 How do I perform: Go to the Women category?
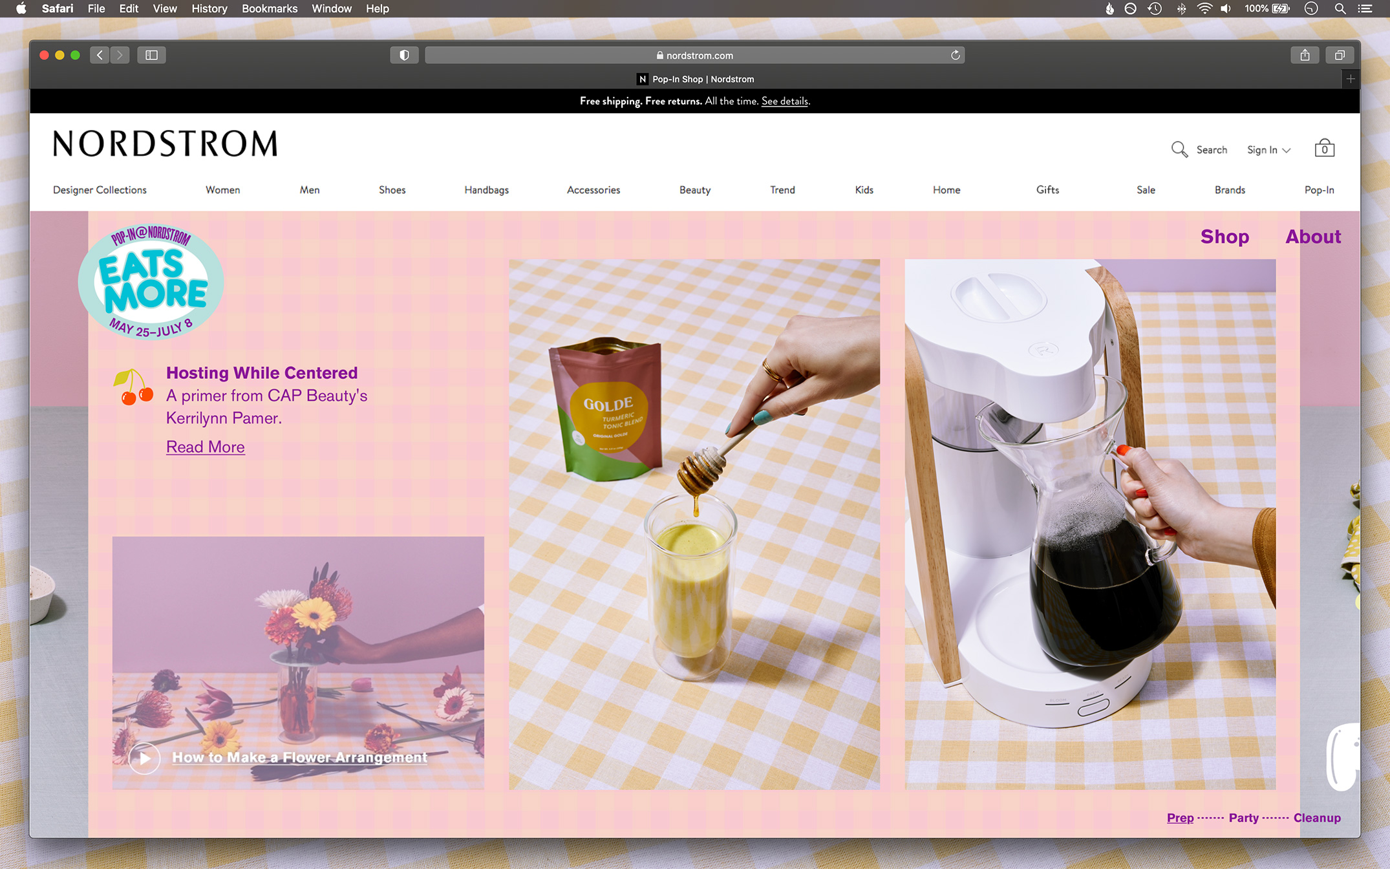point(222,190)
